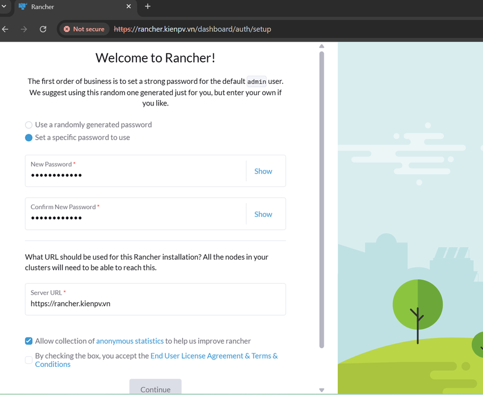Uncheck Allow collection of anonymous statistics

tap(29, 341)
